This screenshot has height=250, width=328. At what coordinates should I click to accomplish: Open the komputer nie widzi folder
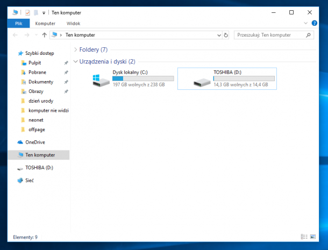coord(48,110)
